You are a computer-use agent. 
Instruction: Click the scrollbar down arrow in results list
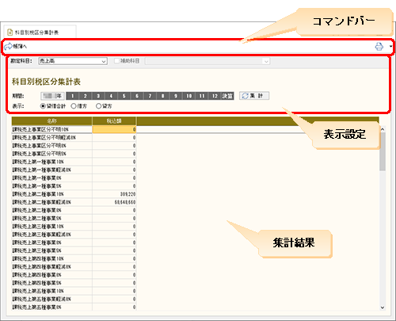[x=383, y=308]
